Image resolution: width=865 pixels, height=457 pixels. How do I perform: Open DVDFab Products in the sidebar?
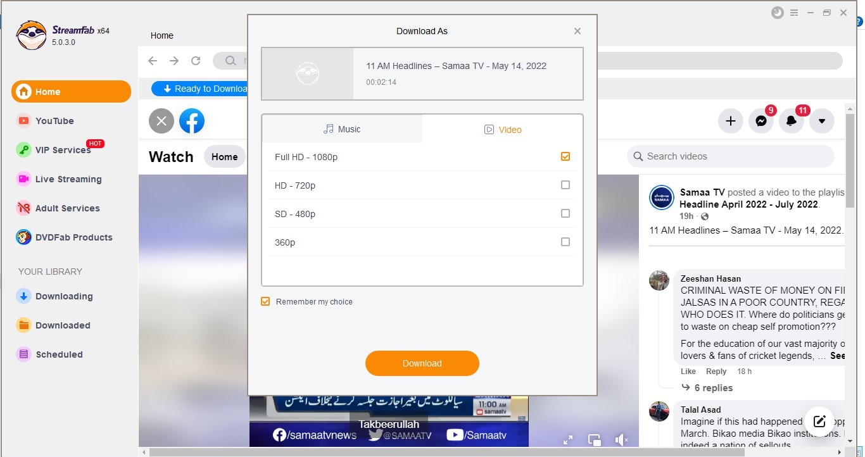[x=65, y=237]
